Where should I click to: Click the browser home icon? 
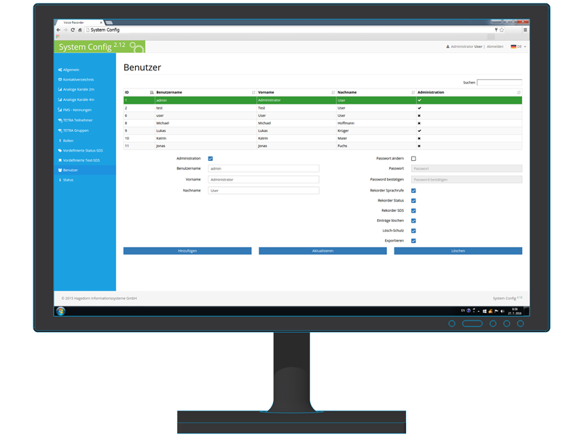coord(80,30)
